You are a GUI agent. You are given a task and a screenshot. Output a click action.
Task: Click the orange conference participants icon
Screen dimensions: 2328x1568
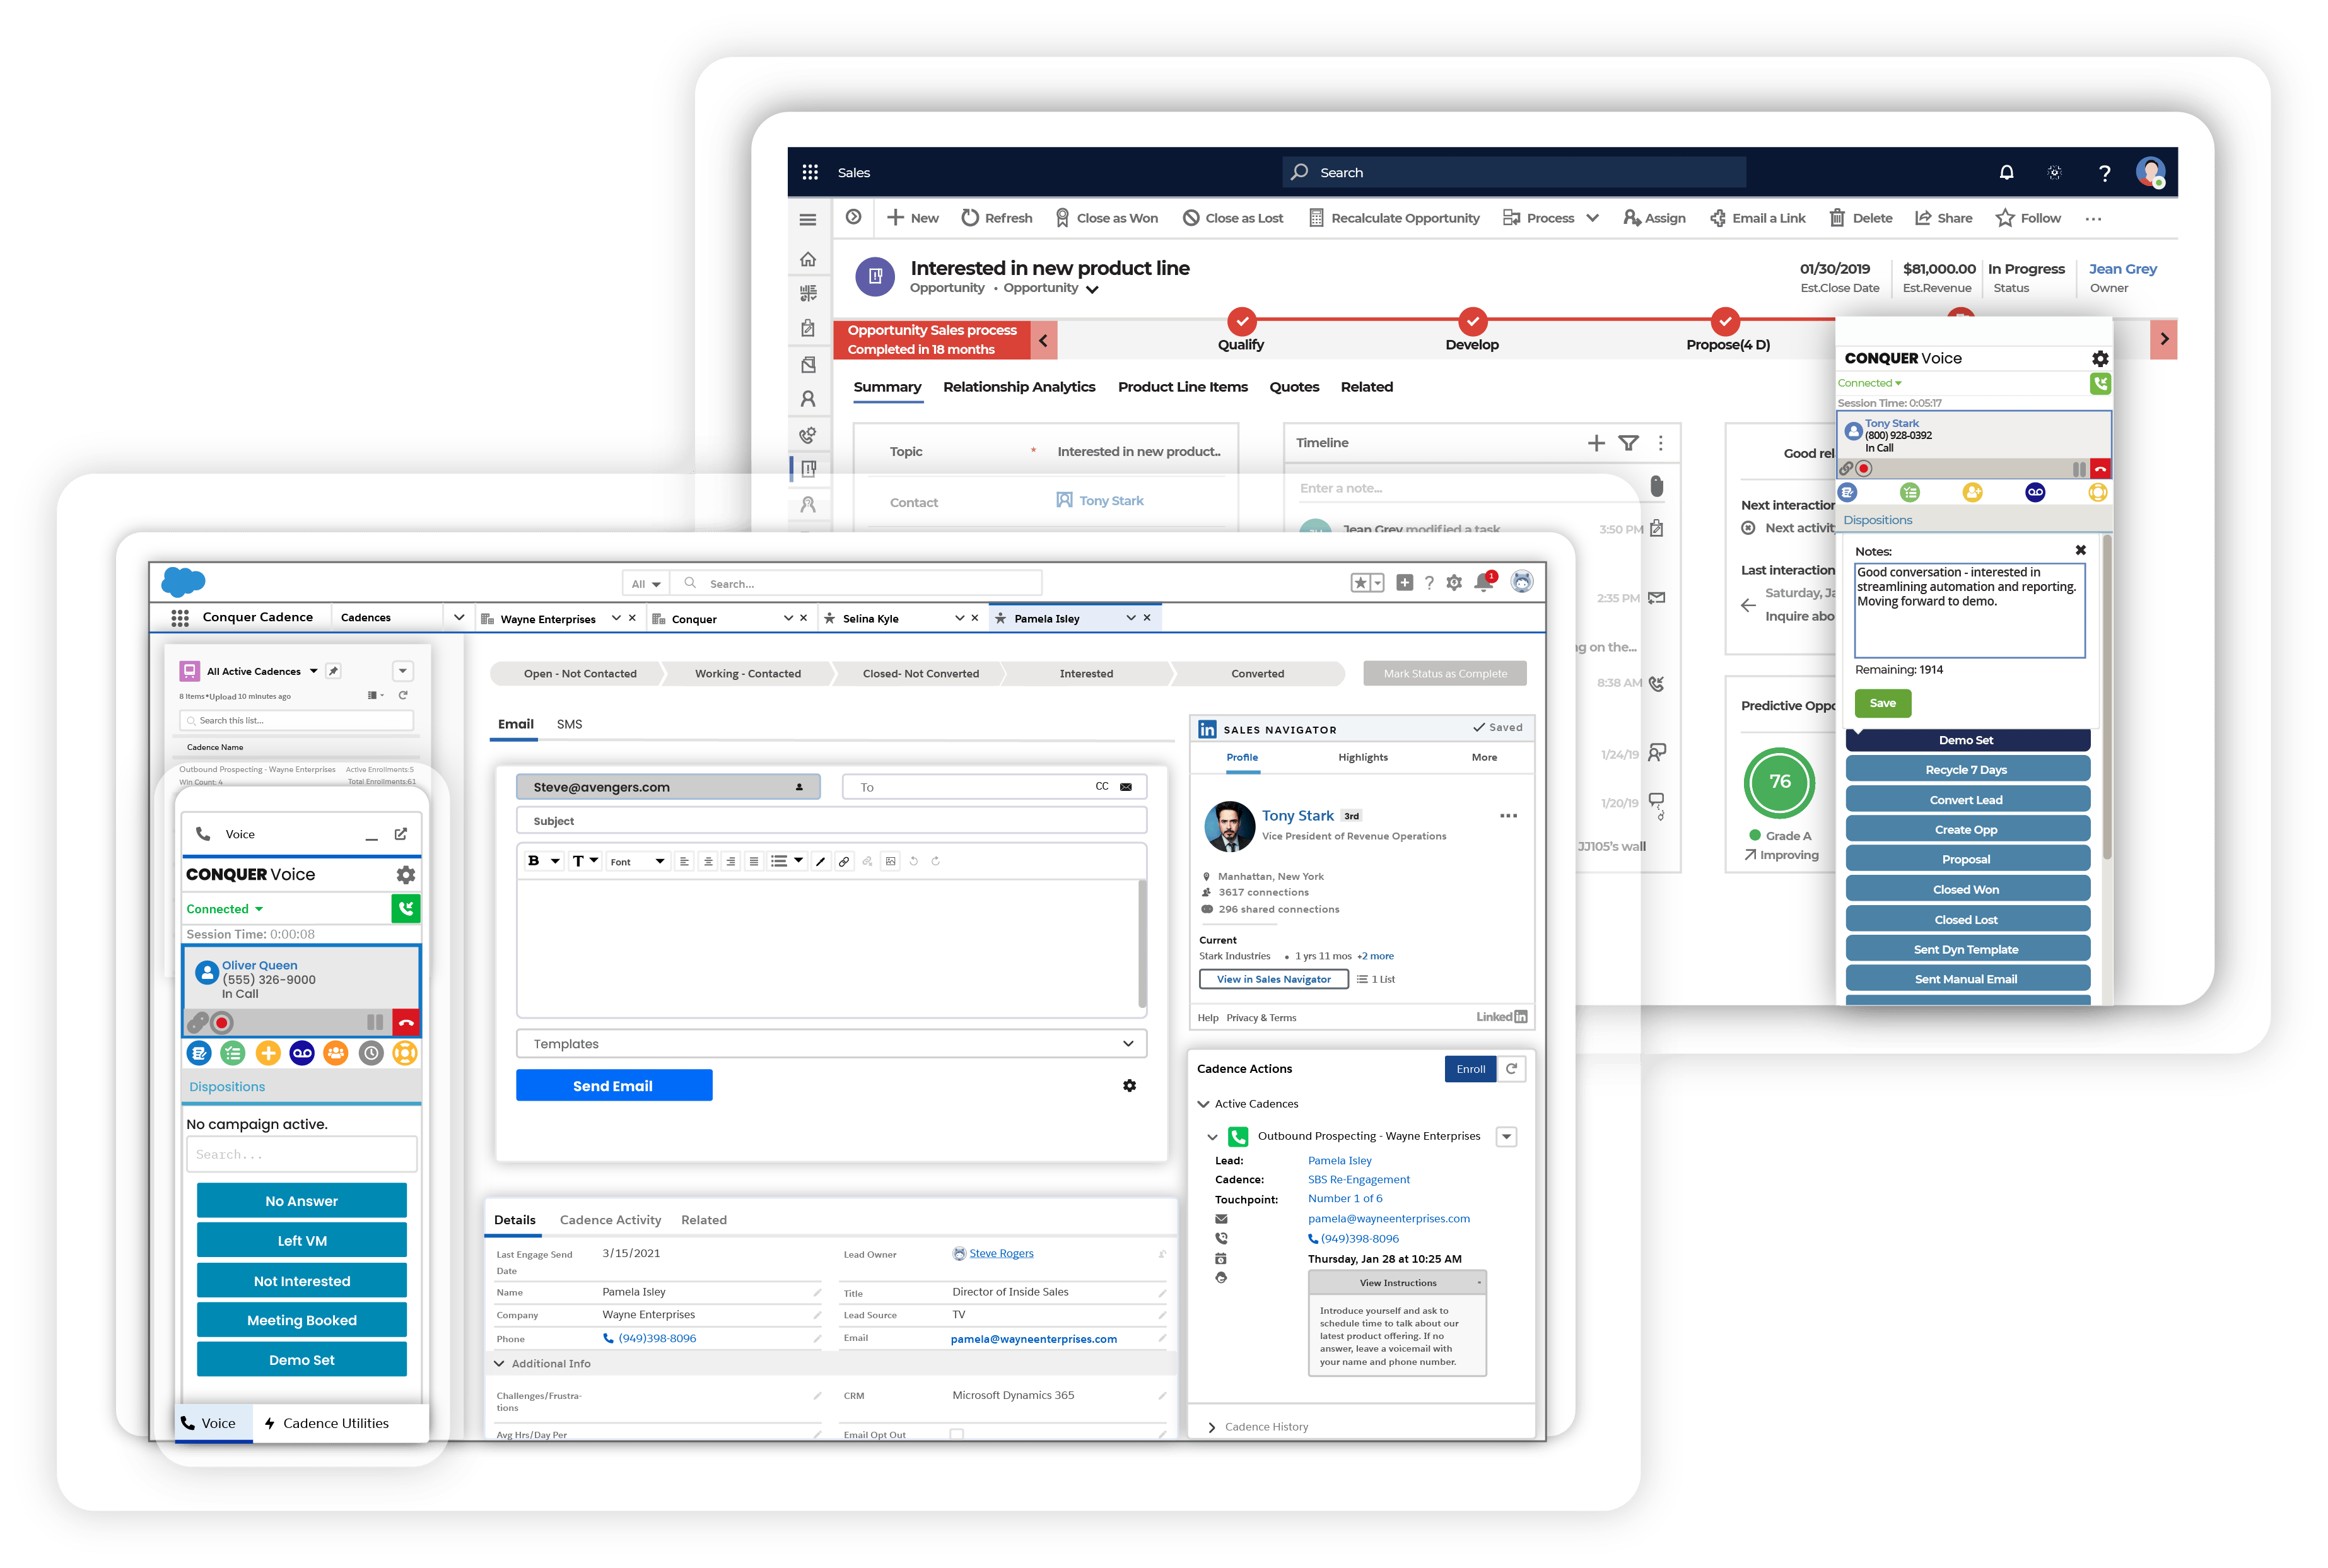pos(336,1053)
